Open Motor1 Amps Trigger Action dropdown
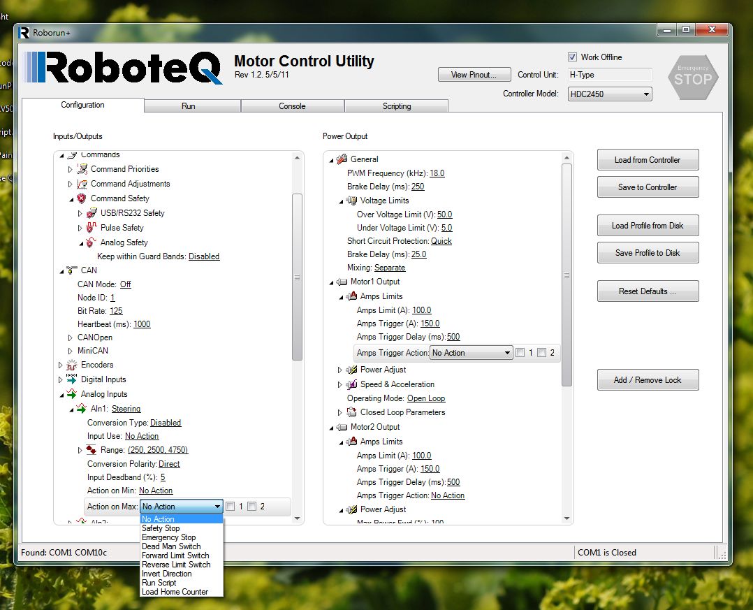 point(471,353)
